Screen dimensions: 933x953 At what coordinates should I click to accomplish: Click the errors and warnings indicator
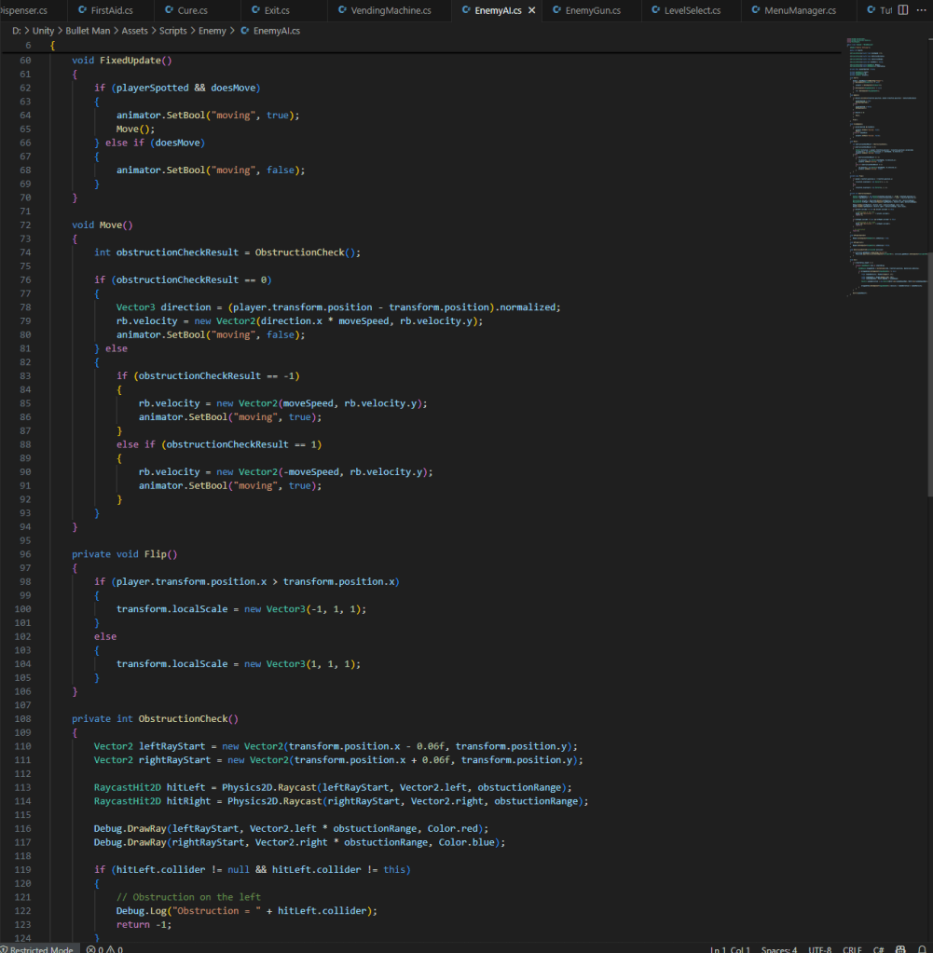tap(104, 949)
